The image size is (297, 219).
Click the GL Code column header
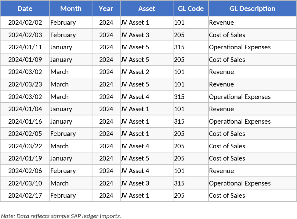(x=191, y=9)
